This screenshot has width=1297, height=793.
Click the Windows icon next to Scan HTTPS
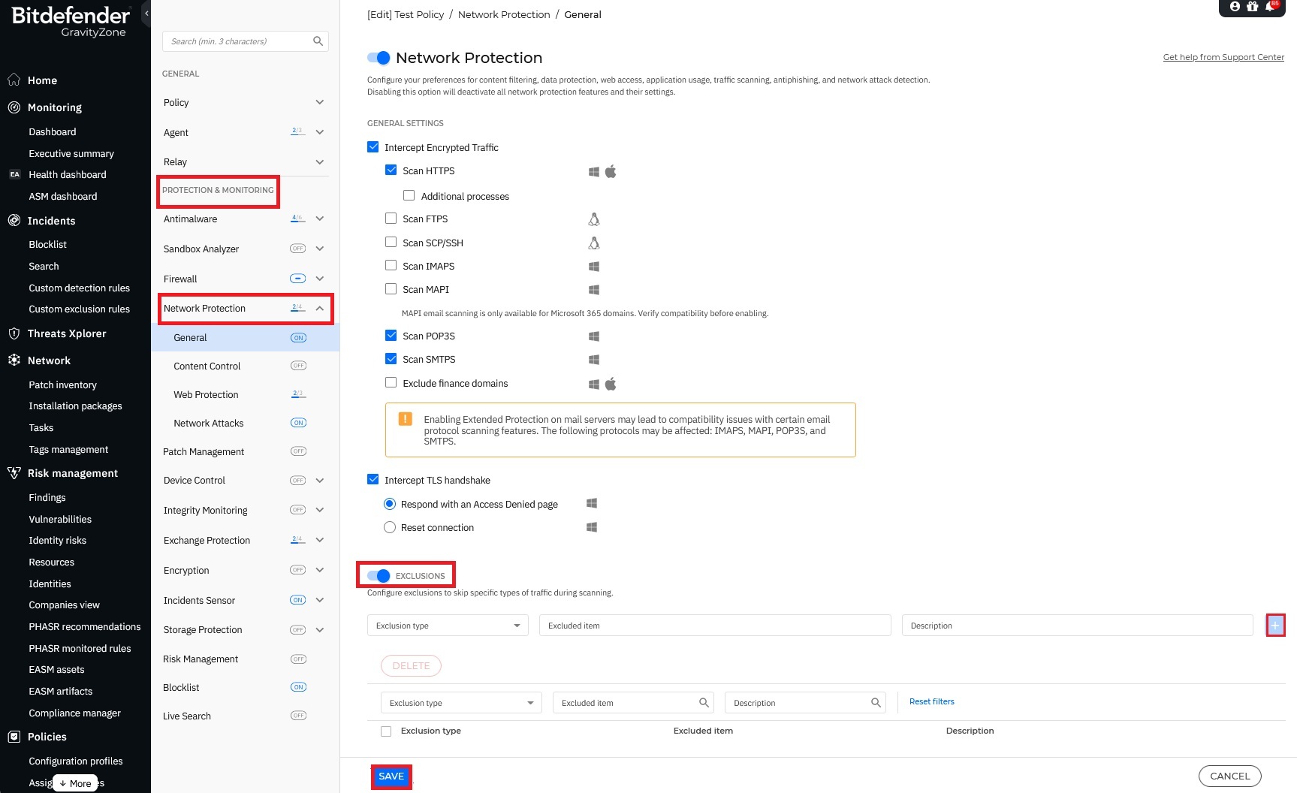[593, 171]
